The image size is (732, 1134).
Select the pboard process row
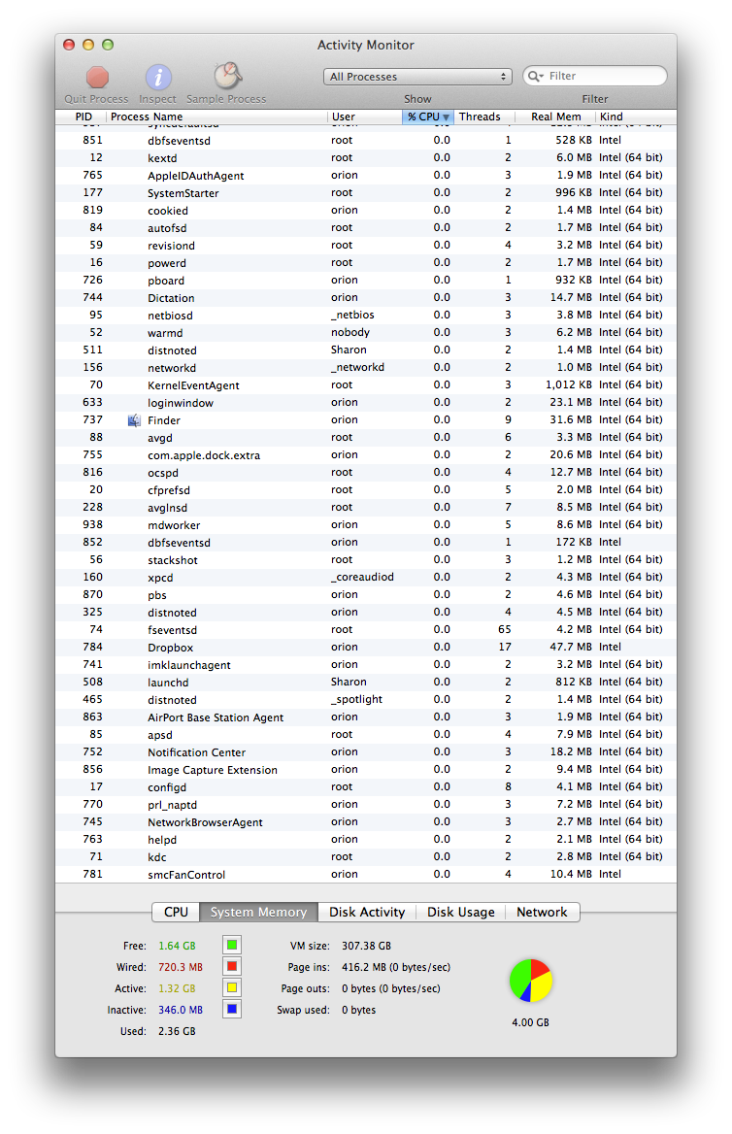coord(366,280)
